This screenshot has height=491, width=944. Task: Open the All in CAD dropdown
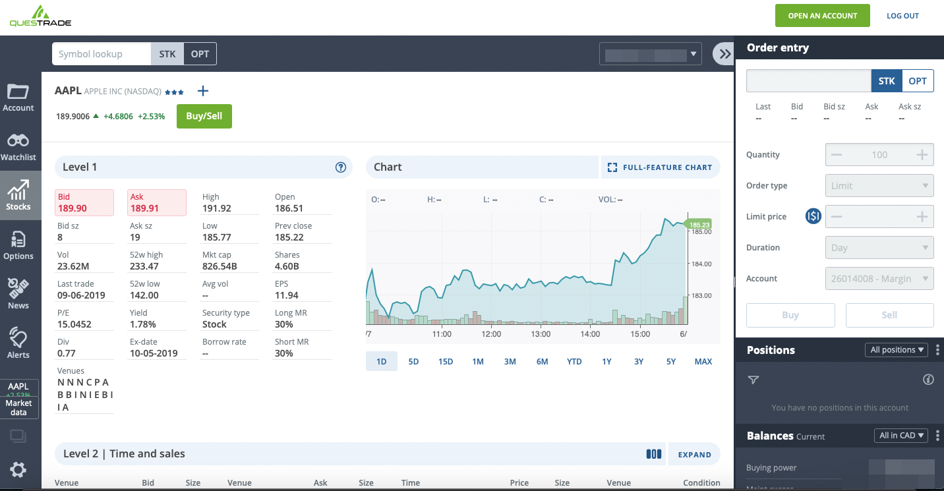tap(901, 436)
